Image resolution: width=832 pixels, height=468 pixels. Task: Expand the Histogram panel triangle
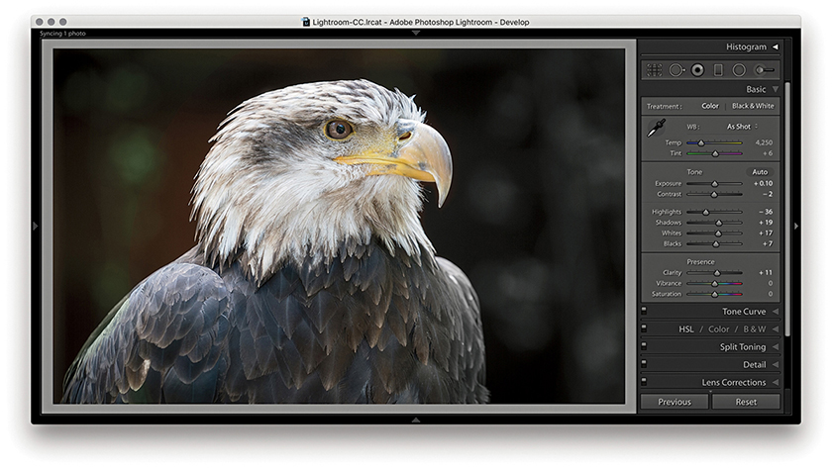coord(776,47)
